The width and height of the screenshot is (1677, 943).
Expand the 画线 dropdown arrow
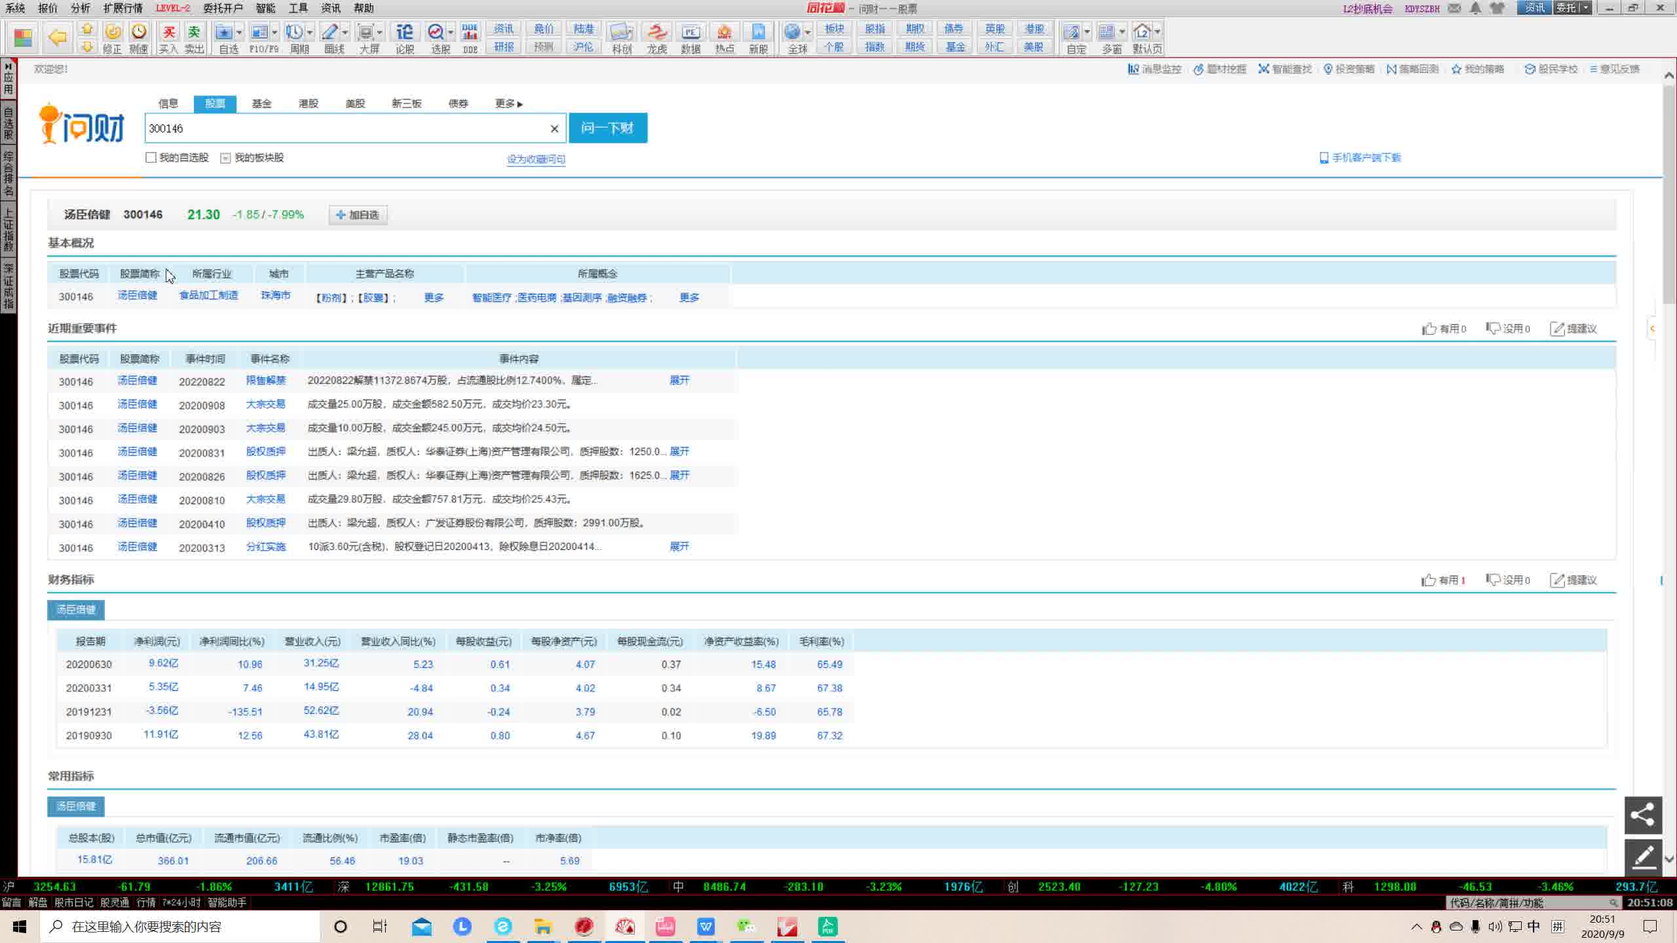tap(345, 32)
